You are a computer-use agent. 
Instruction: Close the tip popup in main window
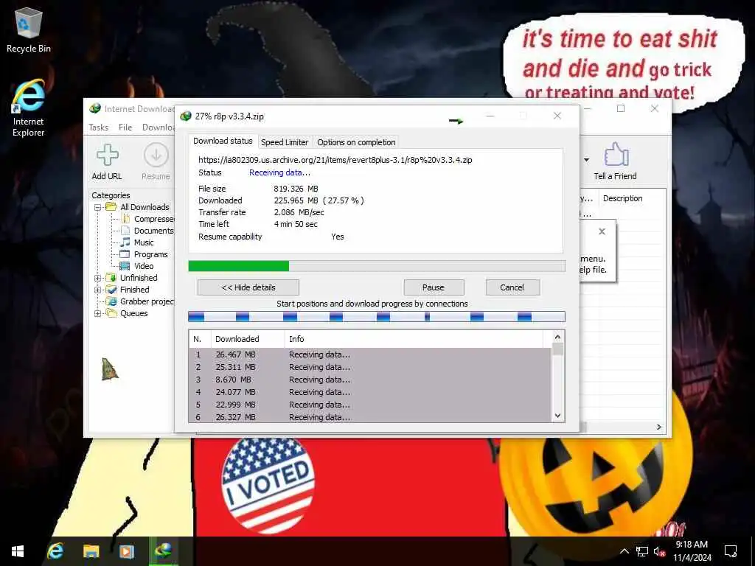602,231
